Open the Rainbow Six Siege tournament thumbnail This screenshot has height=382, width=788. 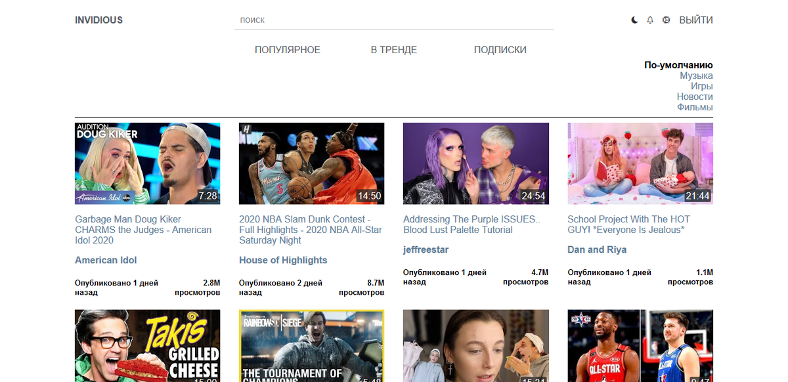click(x=312, y=346)
